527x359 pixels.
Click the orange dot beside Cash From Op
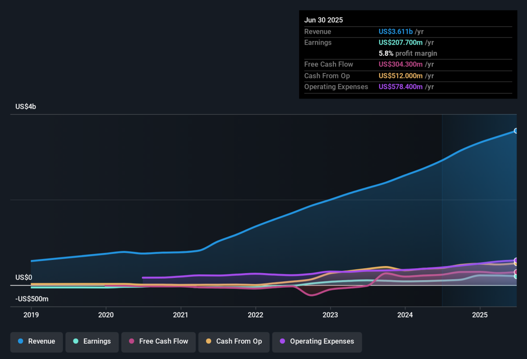pyautogui.click(x=209, y=341)
